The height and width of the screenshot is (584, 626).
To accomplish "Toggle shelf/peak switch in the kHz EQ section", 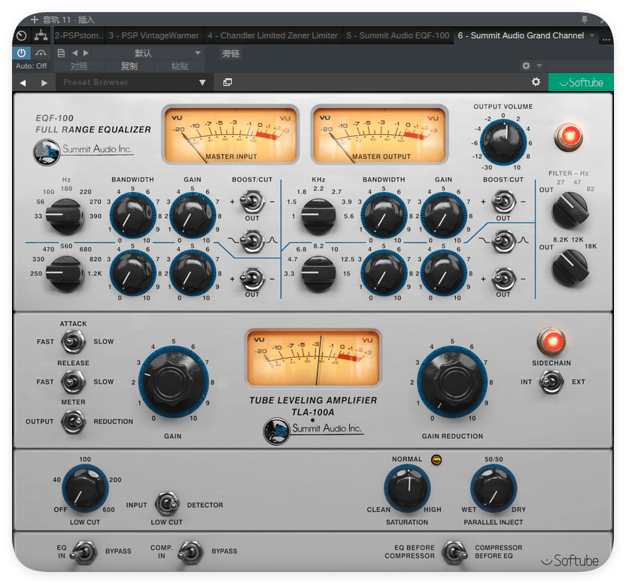I will [503, 242].
